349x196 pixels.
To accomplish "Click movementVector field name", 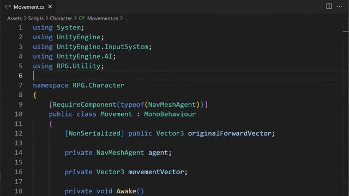I will pyautogui.click(x=157, y=172).
